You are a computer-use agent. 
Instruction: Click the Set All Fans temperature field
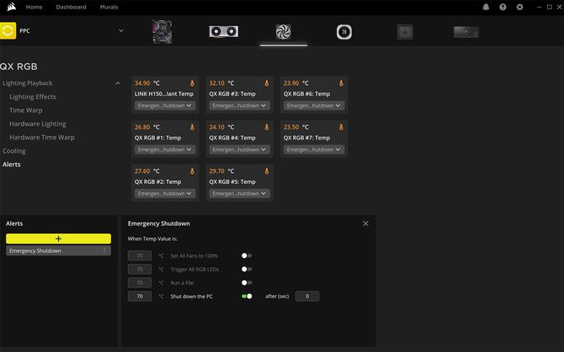pos(140,255)
